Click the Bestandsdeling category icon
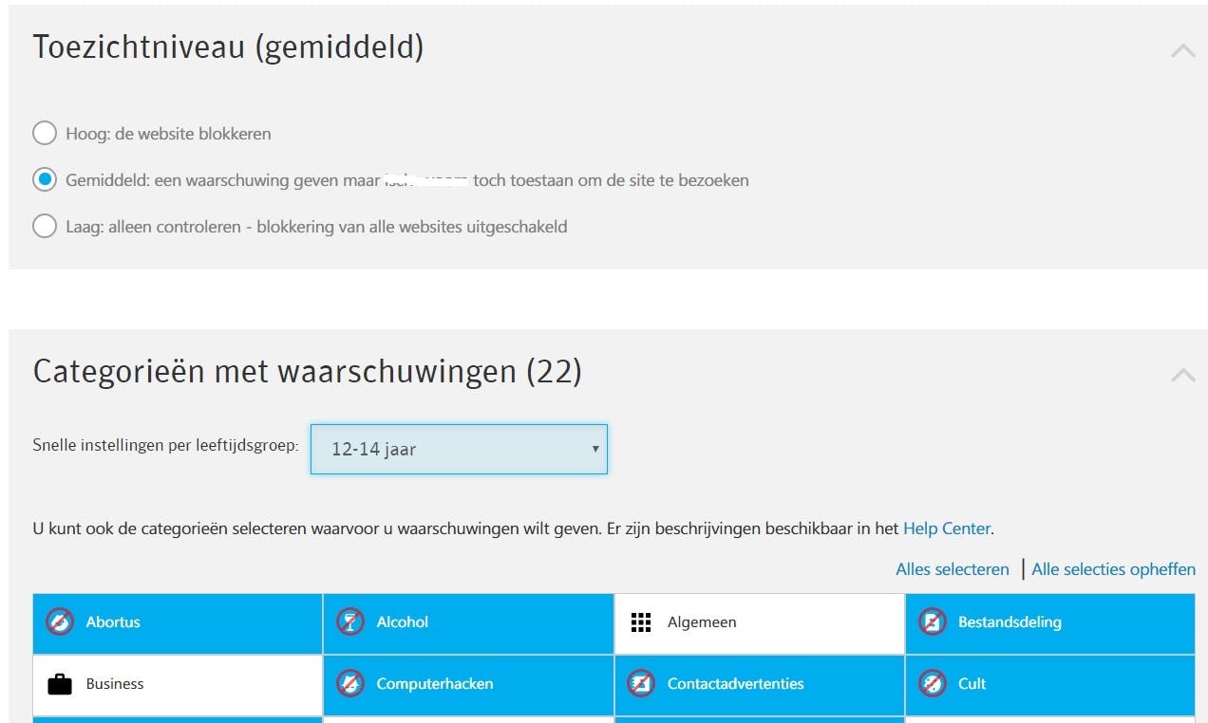Image resolution: width=1208 pixels, height=723 pixels. pyautogui.click(x=932, y=622)
